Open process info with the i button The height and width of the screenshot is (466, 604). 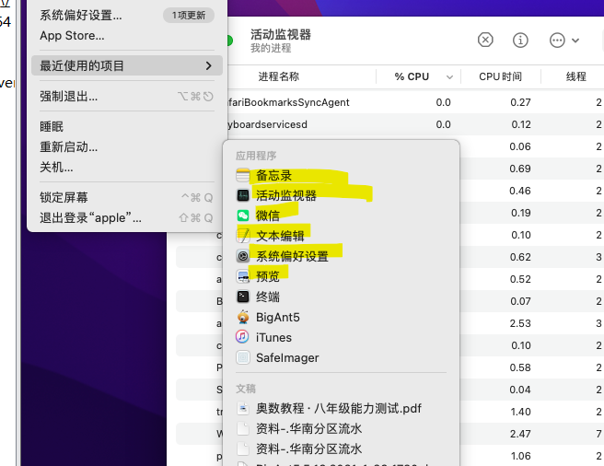pos(520,40)
